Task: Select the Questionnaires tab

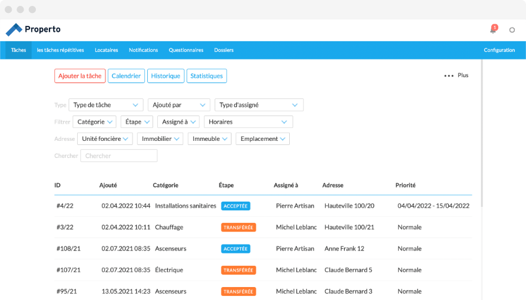Action: tap(186, 50)
